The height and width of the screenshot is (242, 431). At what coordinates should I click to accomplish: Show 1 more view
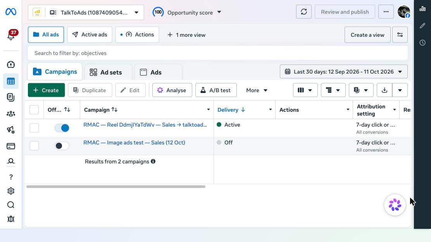pyautogui.click(x=186, y=35)
